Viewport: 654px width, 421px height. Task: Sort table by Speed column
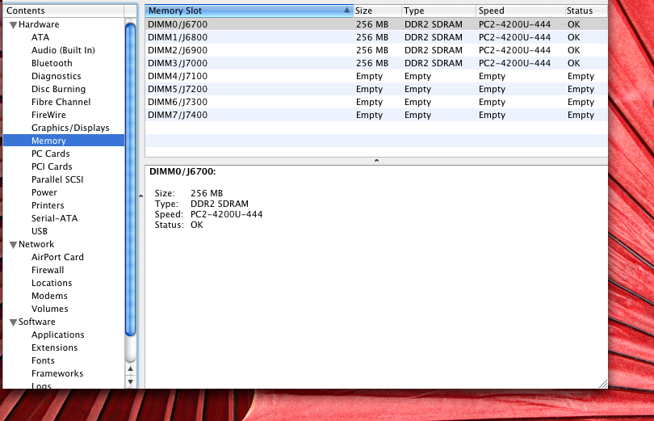point(521,11)
